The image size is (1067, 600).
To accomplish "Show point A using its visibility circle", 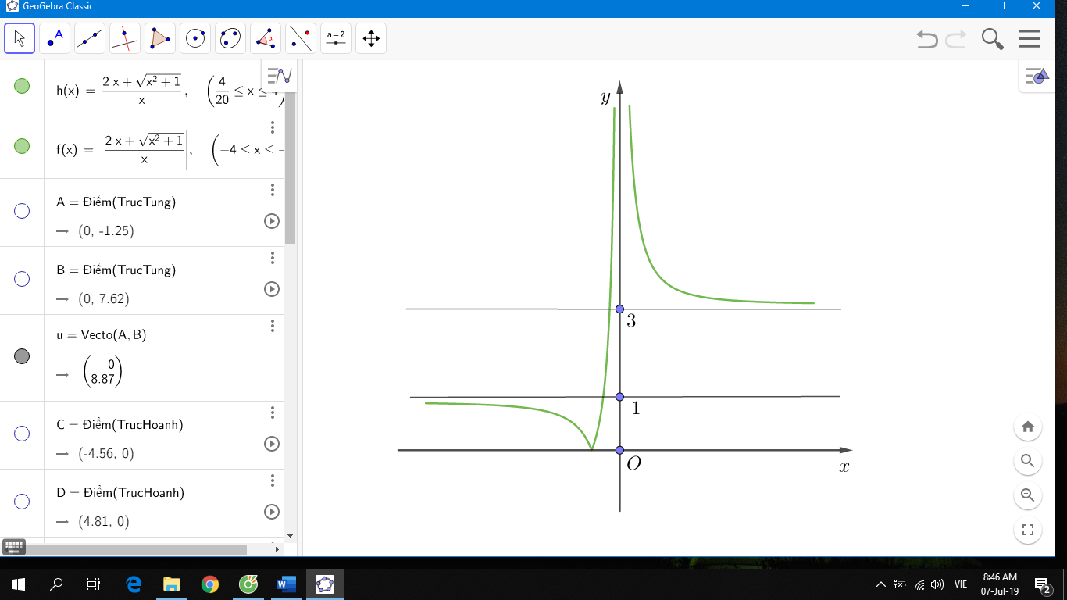I will click(22, 211).
